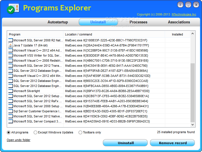This screenshot has height=152, width=202.
Task: Open the info (i) button in title bar
Action: coord(180,5)
